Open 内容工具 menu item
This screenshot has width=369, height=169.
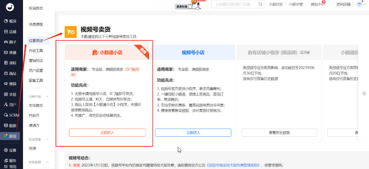pyautogui.click(x=36, y=51)
